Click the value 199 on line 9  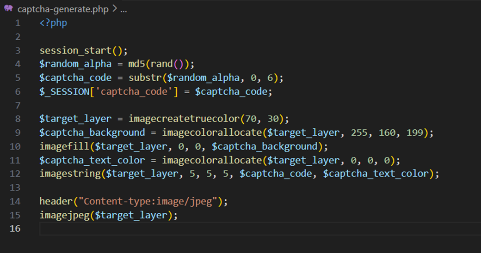[x=415, y=133]
